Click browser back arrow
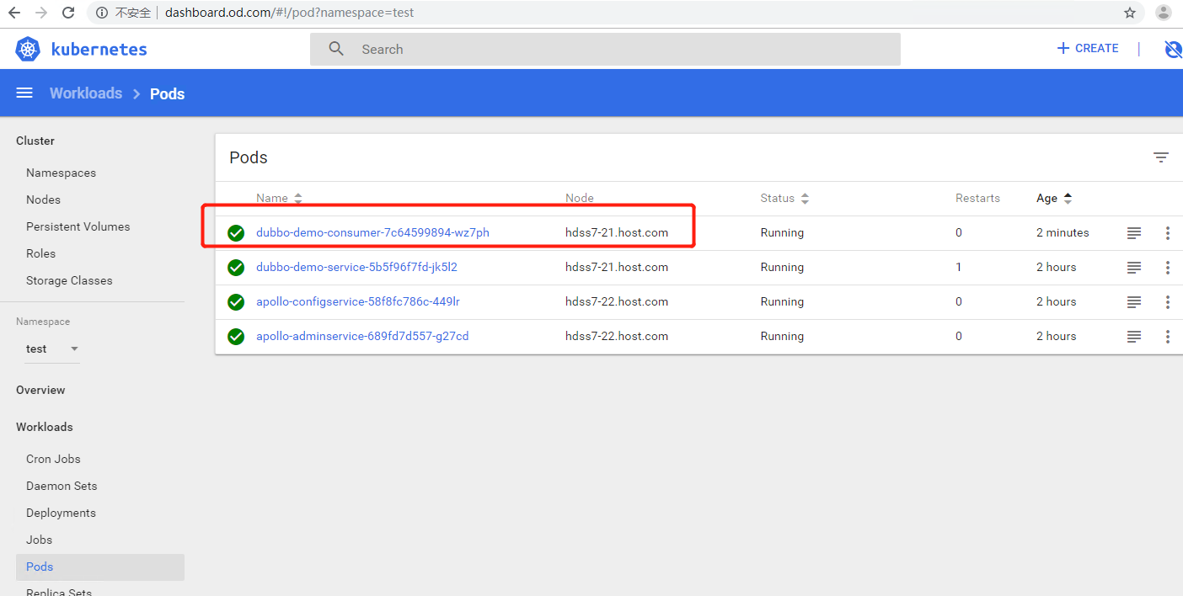The width and height of the screenshot is (1183, 596). point(14,13)
